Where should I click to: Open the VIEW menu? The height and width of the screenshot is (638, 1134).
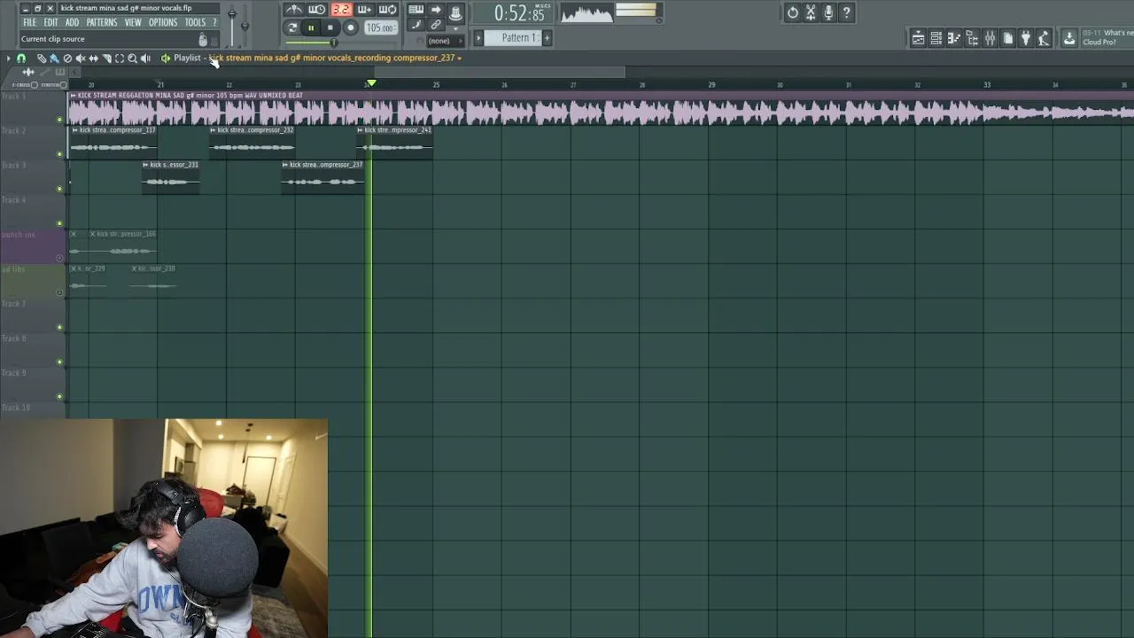(133, 22)
